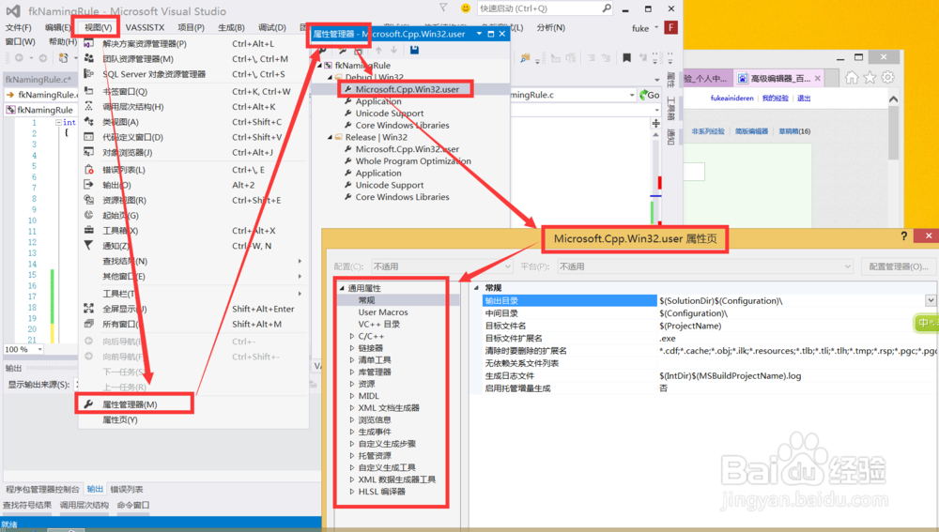Click the 类视图(A) icon entry
Image resolution: width=939 pixels, height=532 pixels.
click(88, 121)
